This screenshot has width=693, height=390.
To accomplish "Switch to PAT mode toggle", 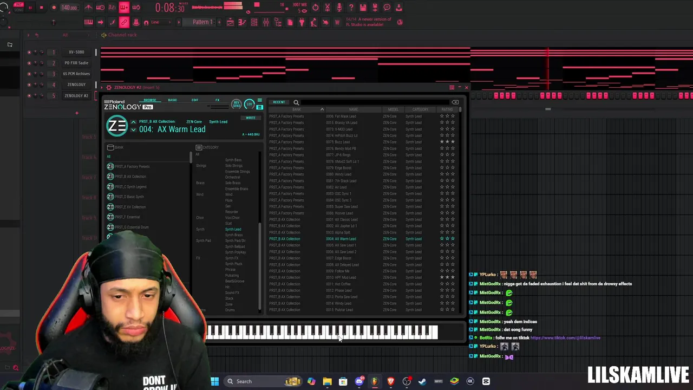I will [20, 5].
